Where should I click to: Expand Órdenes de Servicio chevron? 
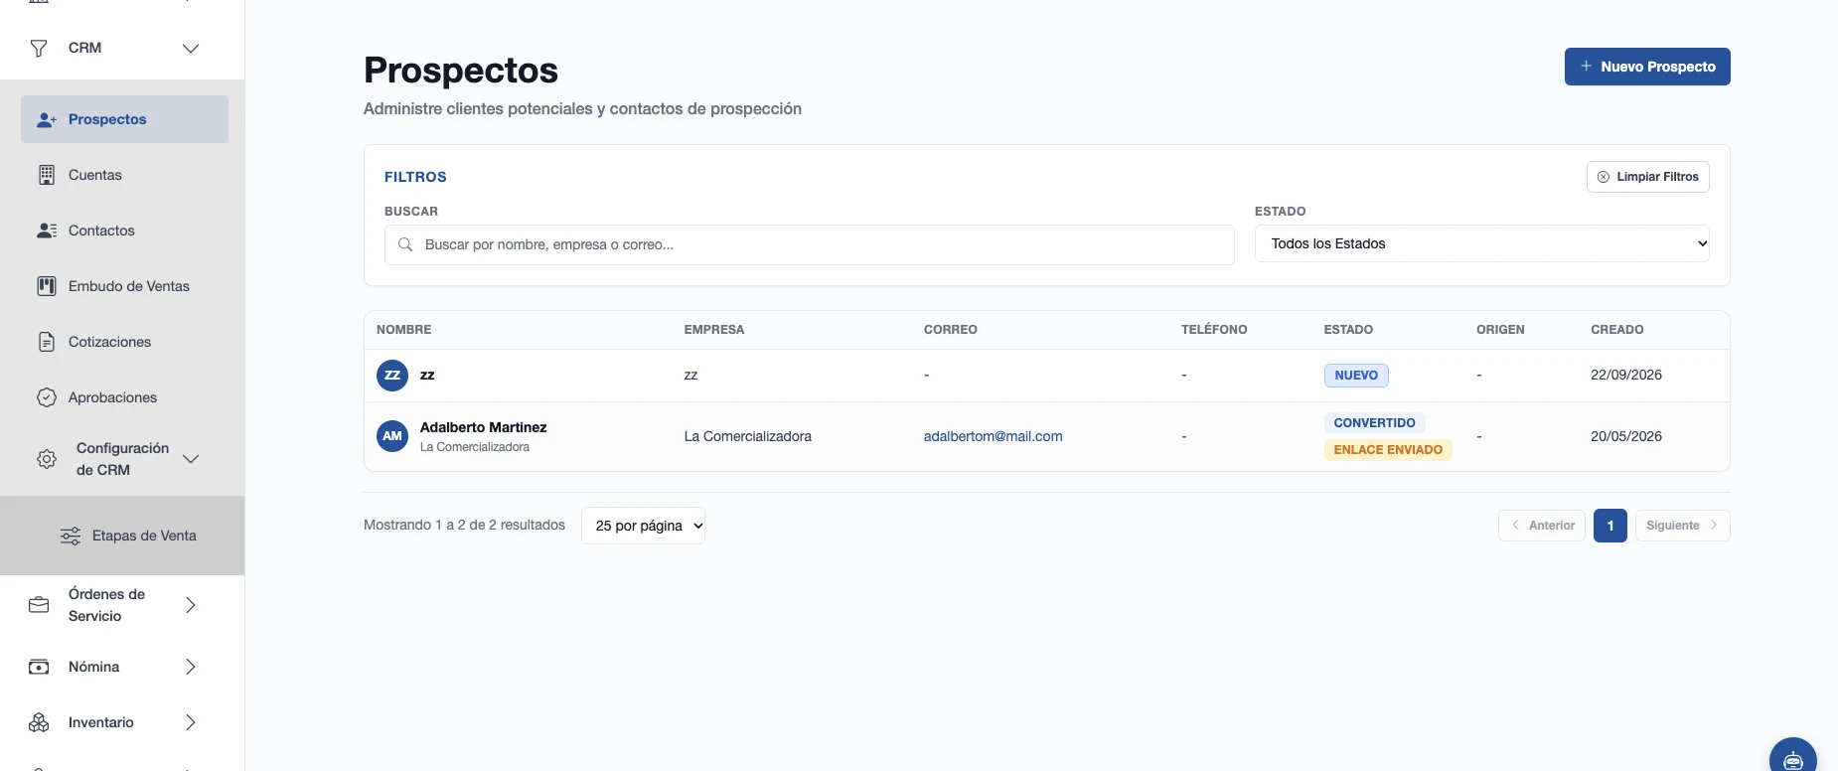(191, 605)
